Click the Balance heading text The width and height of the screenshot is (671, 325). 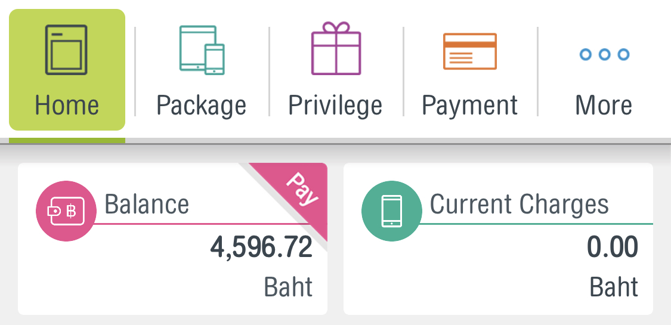click(147, 205)
